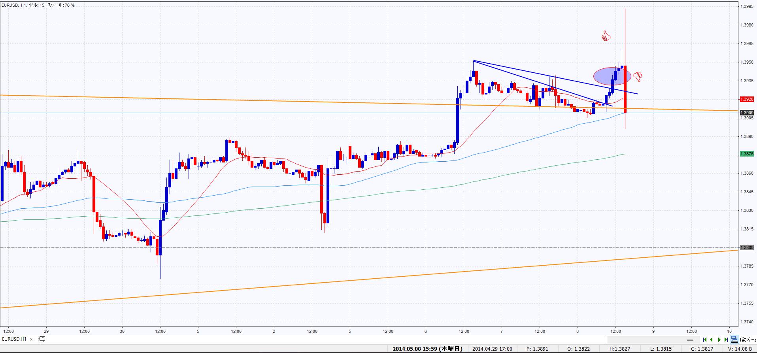This screenshot has width=757, height=353.
Task: Click the 1.3800 horizontal level label
Action: point(747,248)
